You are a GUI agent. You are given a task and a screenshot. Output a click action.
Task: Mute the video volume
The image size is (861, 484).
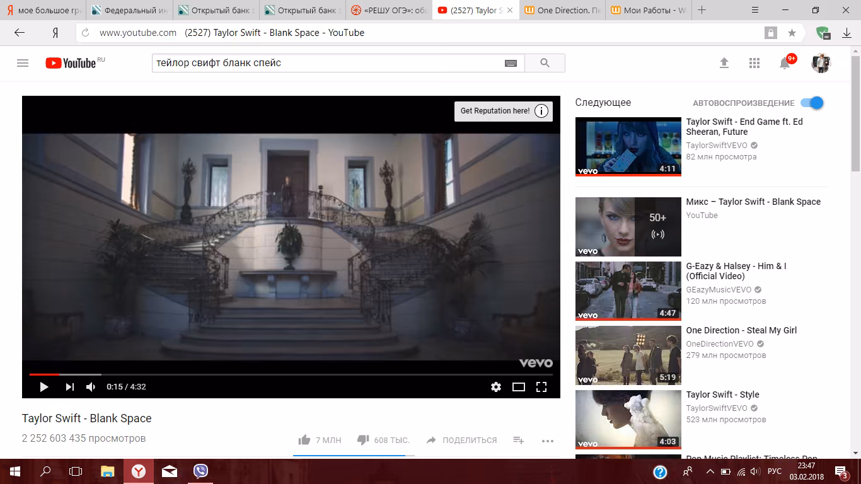(x=91, y=387)
